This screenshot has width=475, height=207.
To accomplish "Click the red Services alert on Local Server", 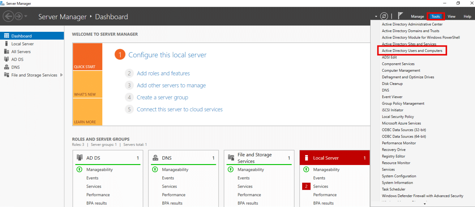I will click(306, 186).
